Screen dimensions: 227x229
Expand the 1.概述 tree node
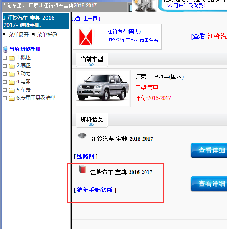[x=5, y=58]
